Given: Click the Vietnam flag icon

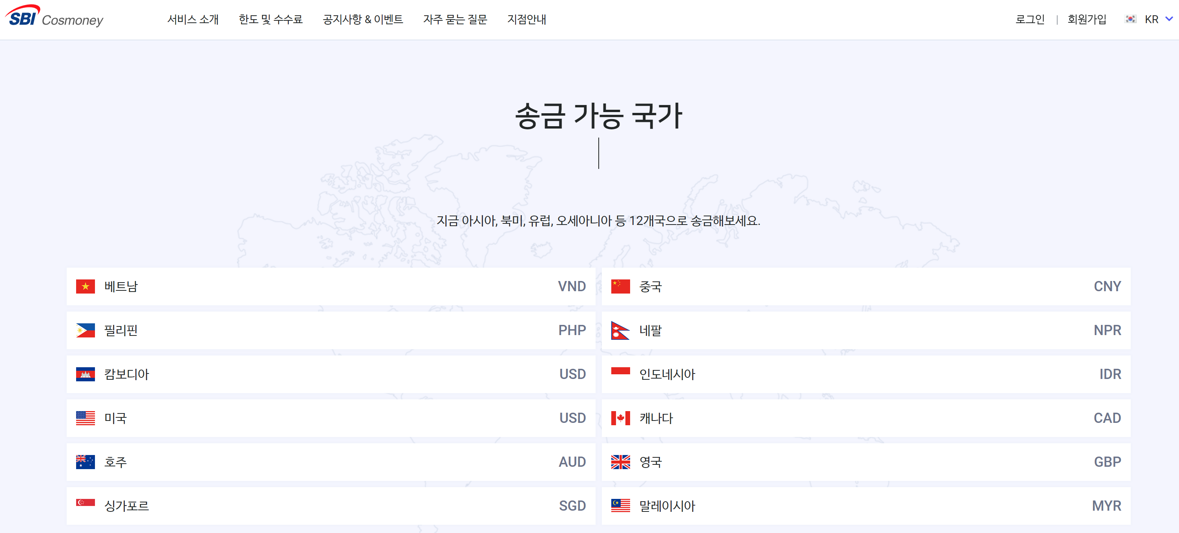Looking at the screenshot, I should point(85,286).
